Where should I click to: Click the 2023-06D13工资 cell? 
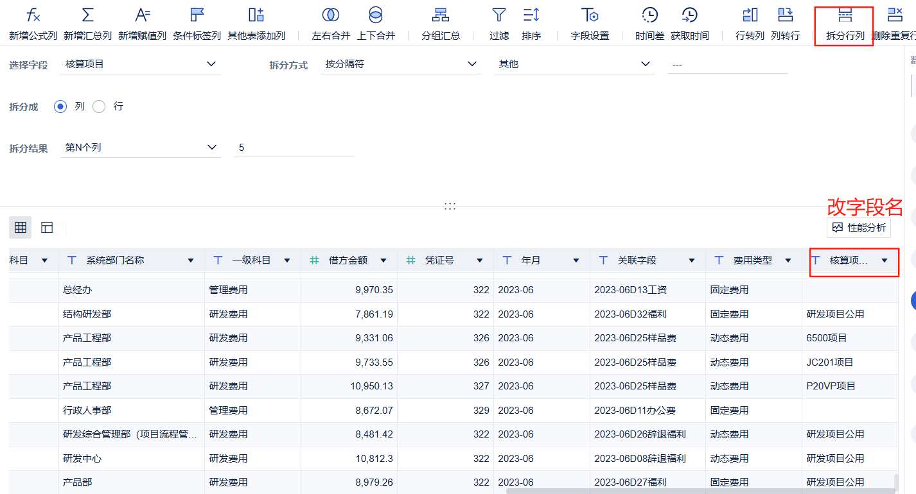(648, 290)
